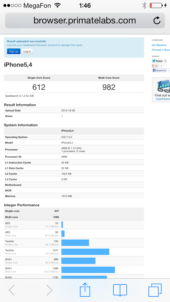Click the Twofish multi-core score bar
This screenshot has width=170, height=302.
(x=85, y=252)
